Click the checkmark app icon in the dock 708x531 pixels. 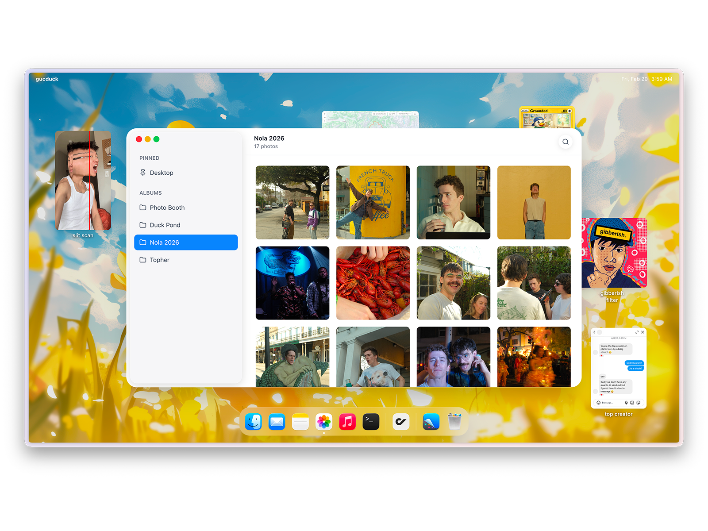tap(401, 422)
